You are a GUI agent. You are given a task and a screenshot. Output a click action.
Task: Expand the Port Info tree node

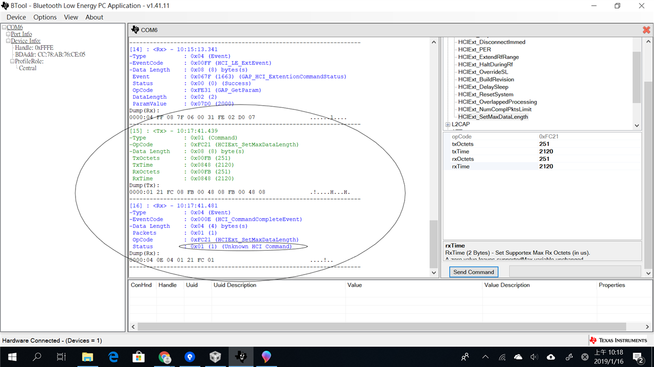9,34
